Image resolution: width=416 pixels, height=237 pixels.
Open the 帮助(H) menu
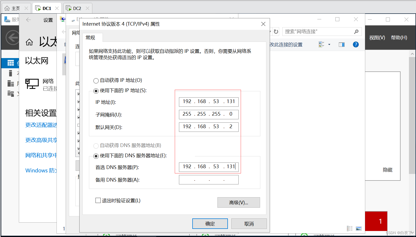(x=399, y=38)
